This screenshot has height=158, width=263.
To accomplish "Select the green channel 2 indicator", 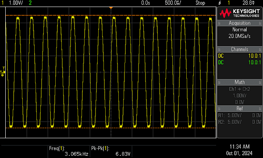I will pyautogui.click(x=30, y=3).
